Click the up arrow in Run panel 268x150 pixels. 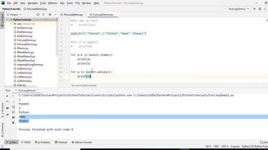click(x=13, y=96)
